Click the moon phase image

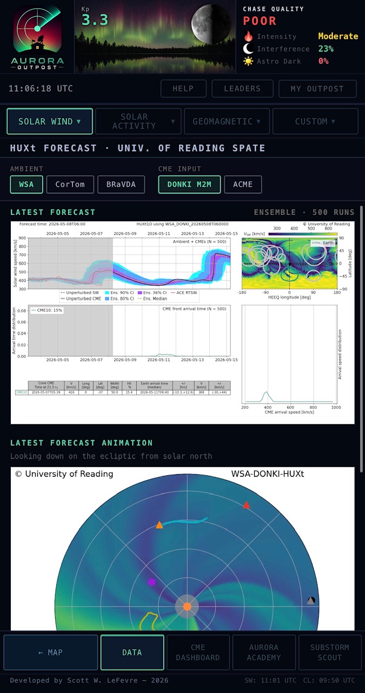point(211,23)
